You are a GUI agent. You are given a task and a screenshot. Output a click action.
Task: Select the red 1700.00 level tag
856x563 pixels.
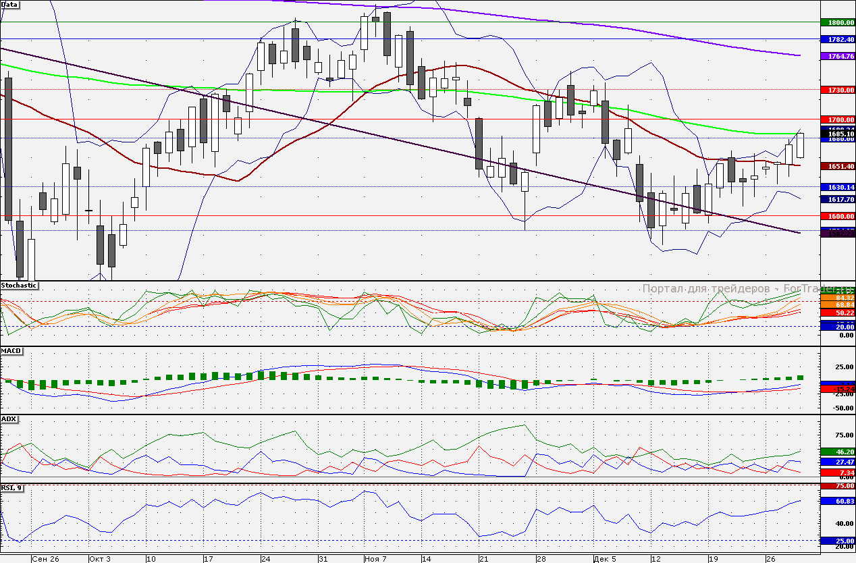click(x=837, y=119)
